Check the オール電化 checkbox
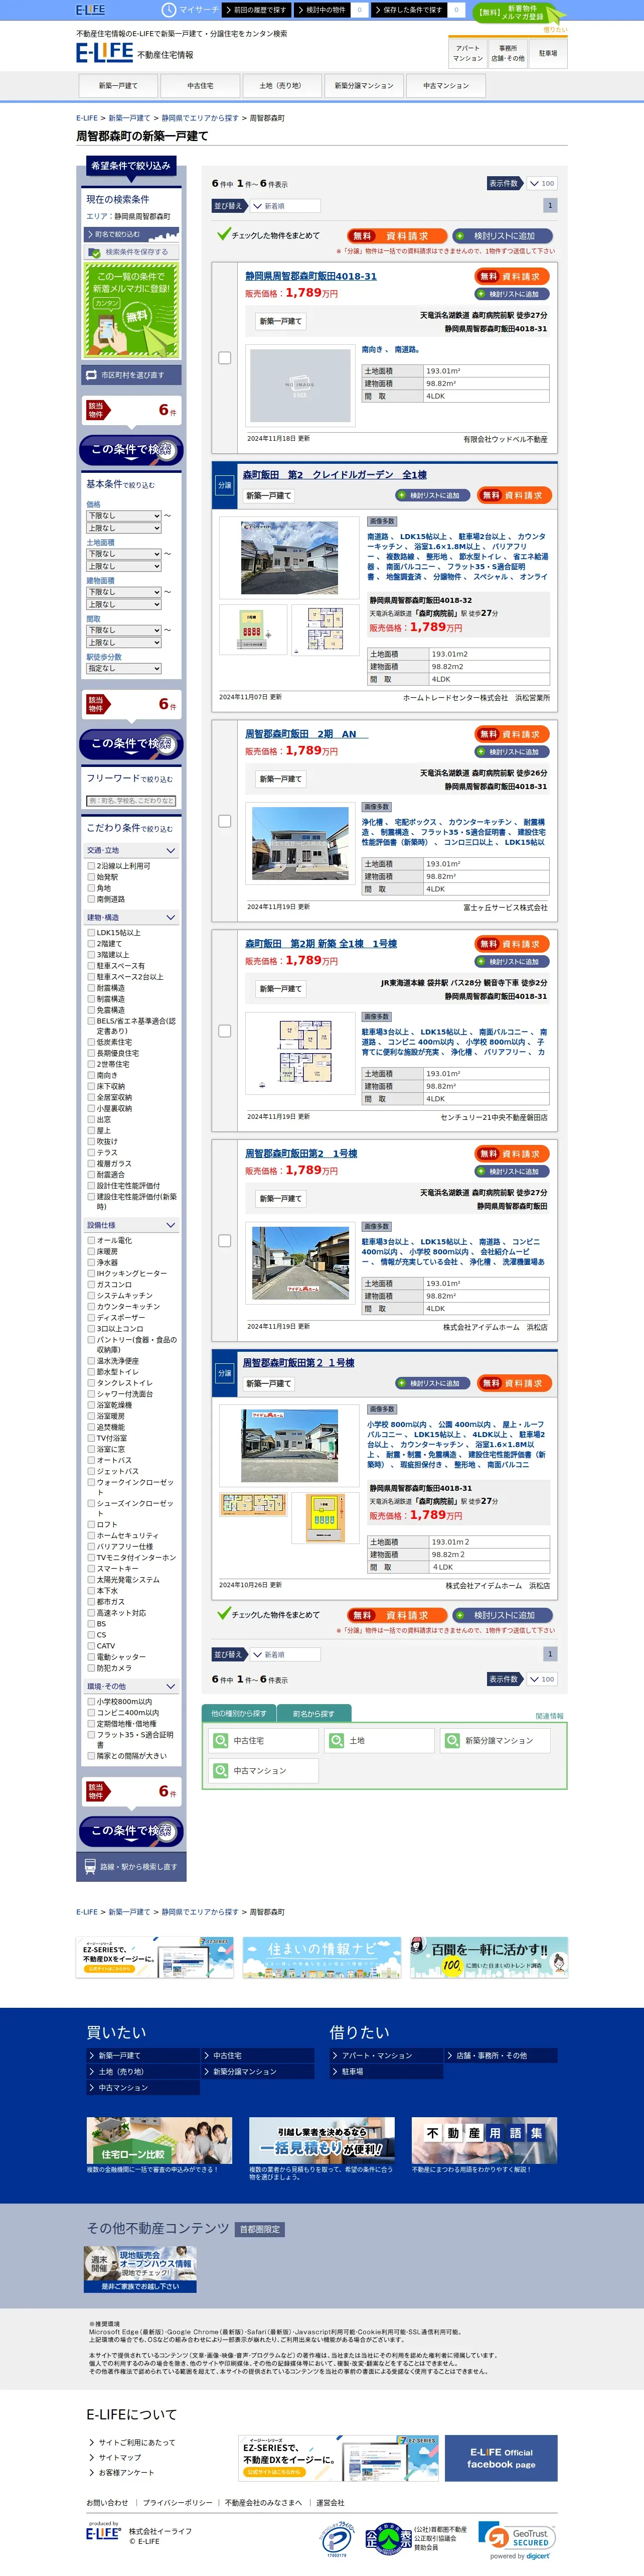This screenshot has height=2576, width=644. (x=91, y=1240)
